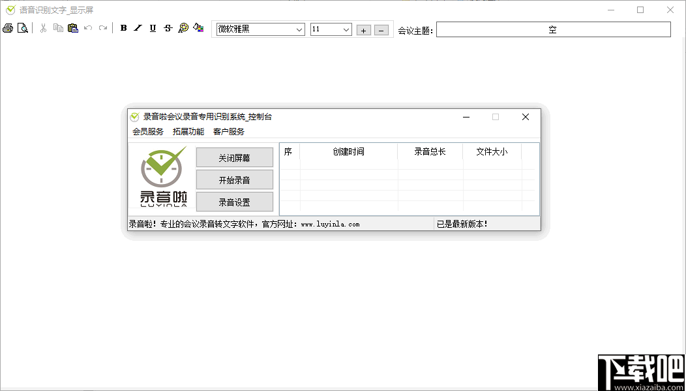Select the Print icon on the toolbar
Viewport: 686px width, 391px height.
tap(8, 28)
